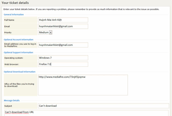Click the "Your ticket details" page title
The width and height of the screenshot is (172, 116).
coord(15,3)
